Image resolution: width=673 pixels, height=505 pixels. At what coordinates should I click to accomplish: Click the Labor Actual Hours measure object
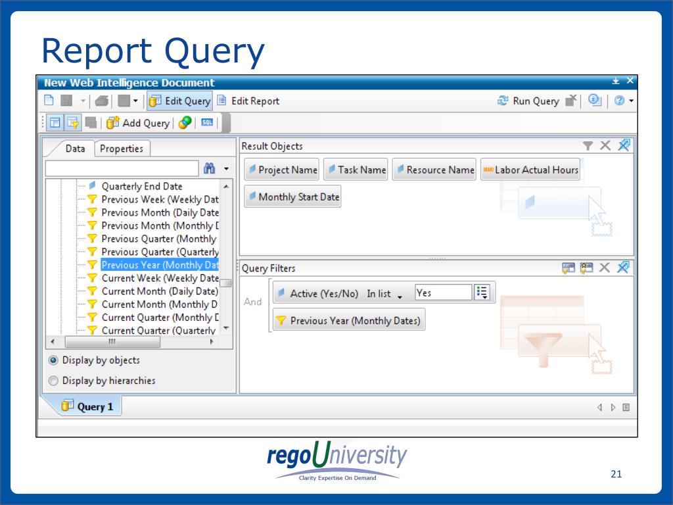530,170
